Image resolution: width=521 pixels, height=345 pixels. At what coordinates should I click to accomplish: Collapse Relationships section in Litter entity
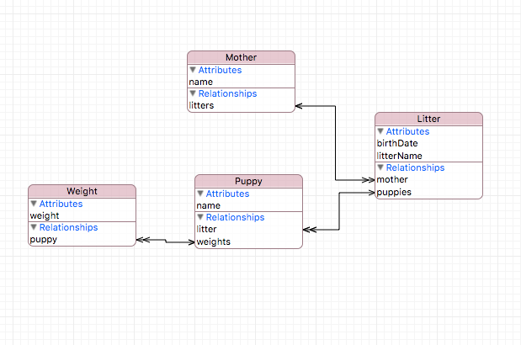[380, 167]
